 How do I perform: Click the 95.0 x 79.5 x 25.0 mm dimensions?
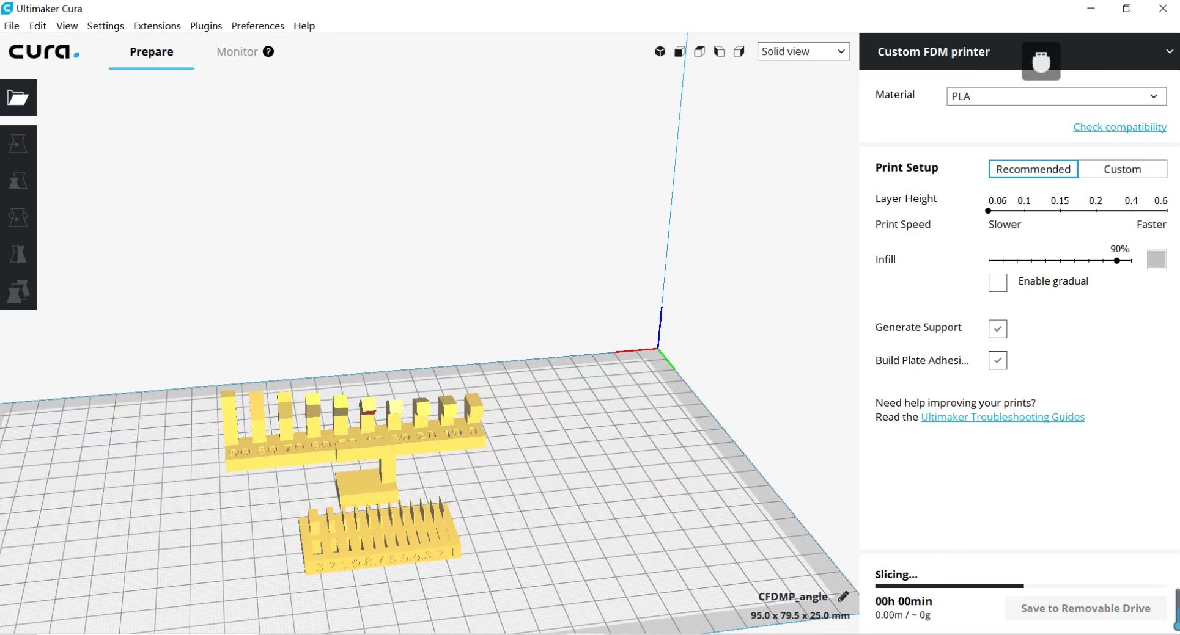800,615
